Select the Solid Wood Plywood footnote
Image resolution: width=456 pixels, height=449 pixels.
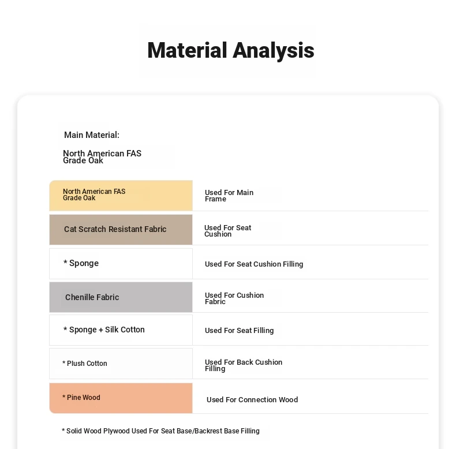click(161, 431)
